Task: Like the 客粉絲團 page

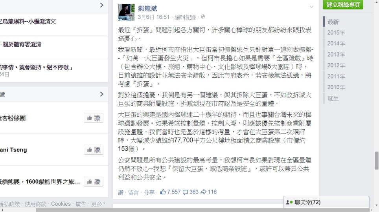Action: point(94,118)
